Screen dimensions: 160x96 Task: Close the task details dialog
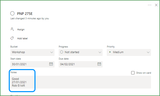(x=156, y=5)
